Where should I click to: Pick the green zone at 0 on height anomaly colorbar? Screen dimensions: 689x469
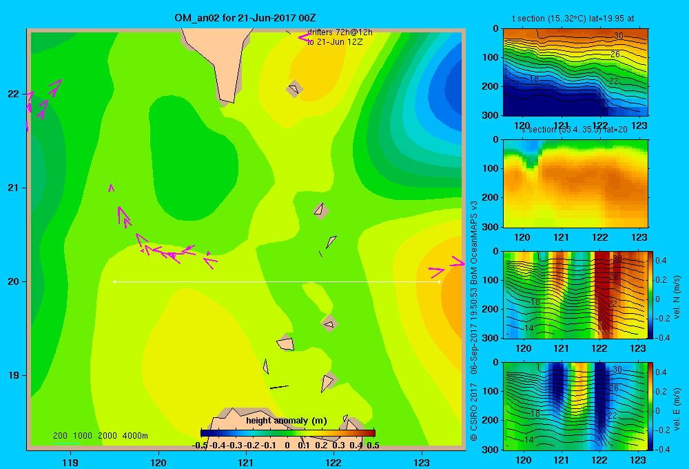click(288, 433)
